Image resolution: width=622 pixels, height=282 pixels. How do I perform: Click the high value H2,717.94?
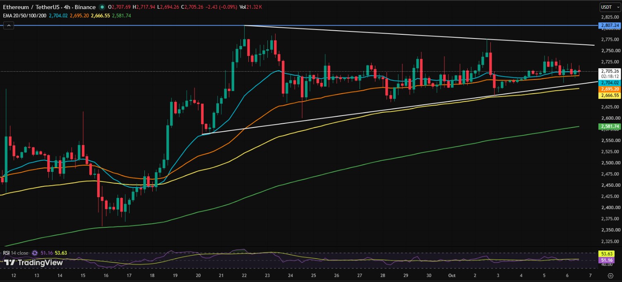(x=145, y=7)
